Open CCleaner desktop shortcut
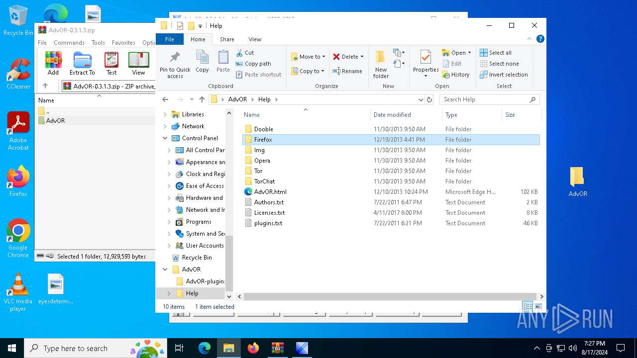This screenshot has height=358, width=637. click(x=18, y=74)
